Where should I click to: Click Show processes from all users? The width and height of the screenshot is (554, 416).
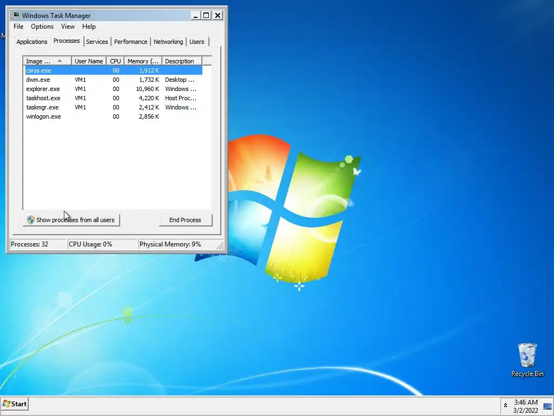click(71, 220)
